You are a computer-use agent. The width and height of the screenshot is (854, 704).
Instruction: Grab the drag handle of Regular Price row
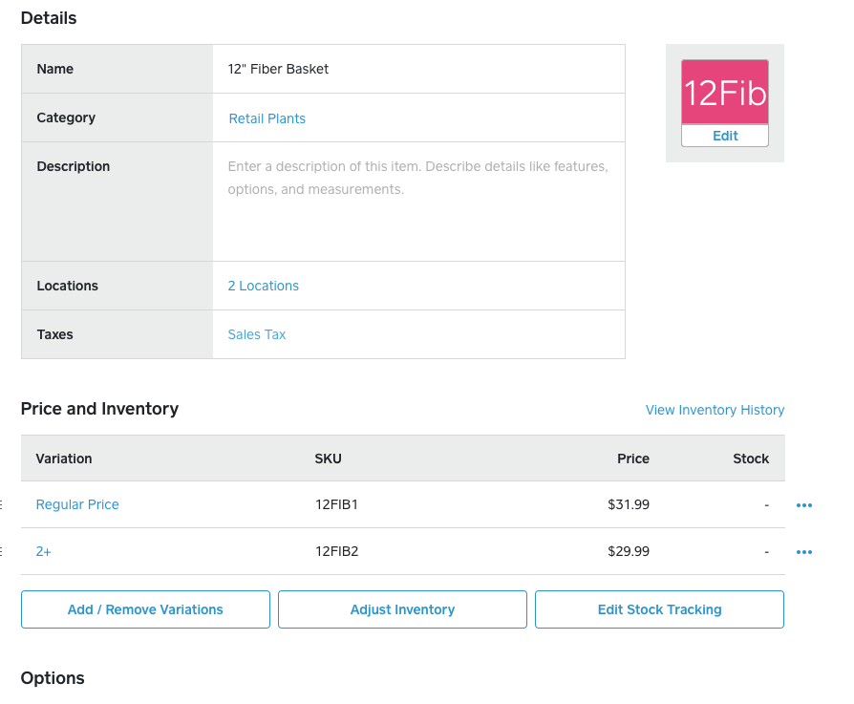(x=2, y=504)
